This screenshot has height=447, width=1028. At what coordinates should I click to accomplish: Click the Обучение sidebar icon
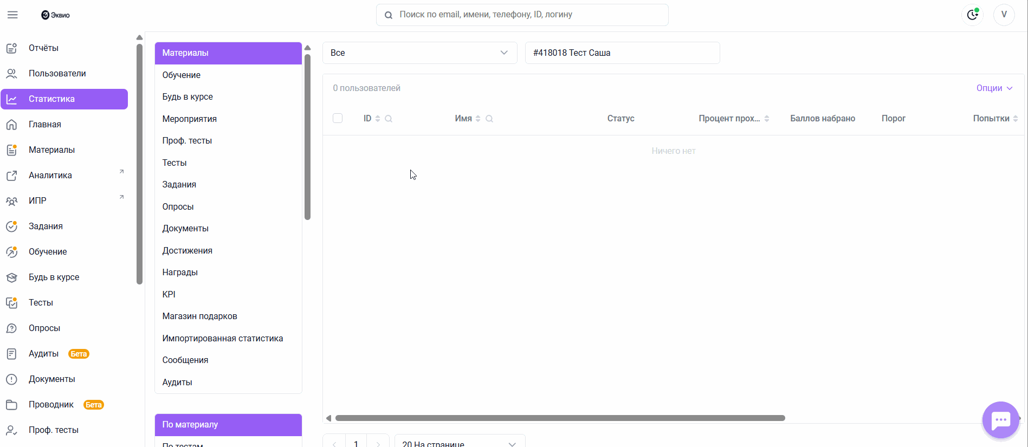[x=11, y=252]
